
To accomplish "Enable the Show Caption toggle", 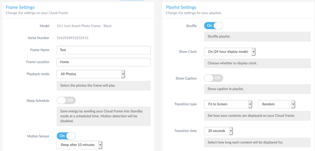I will pos(213,78).
